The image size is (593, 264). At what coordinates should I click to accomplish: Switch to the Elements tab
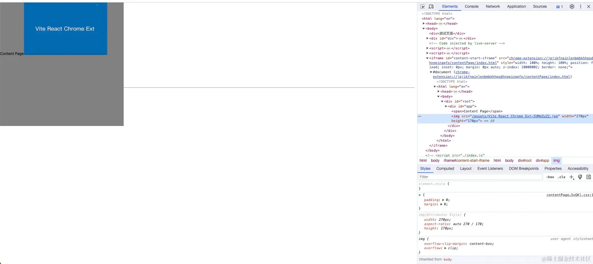click(450, 6)
